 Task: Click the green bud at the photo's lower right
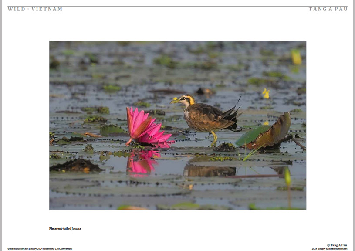tap(287, 176)
